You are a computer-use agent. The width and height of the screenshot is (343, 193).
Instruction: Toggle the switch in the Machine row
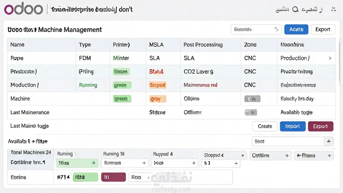[x=252, y=99]
